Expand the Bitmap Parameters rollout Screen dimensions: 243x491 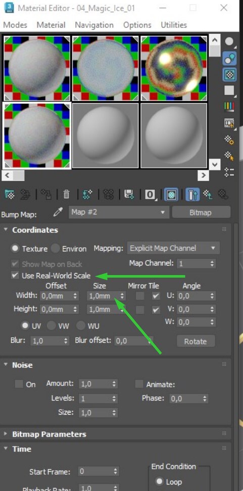pyautogui.click(x=49, y=434)
